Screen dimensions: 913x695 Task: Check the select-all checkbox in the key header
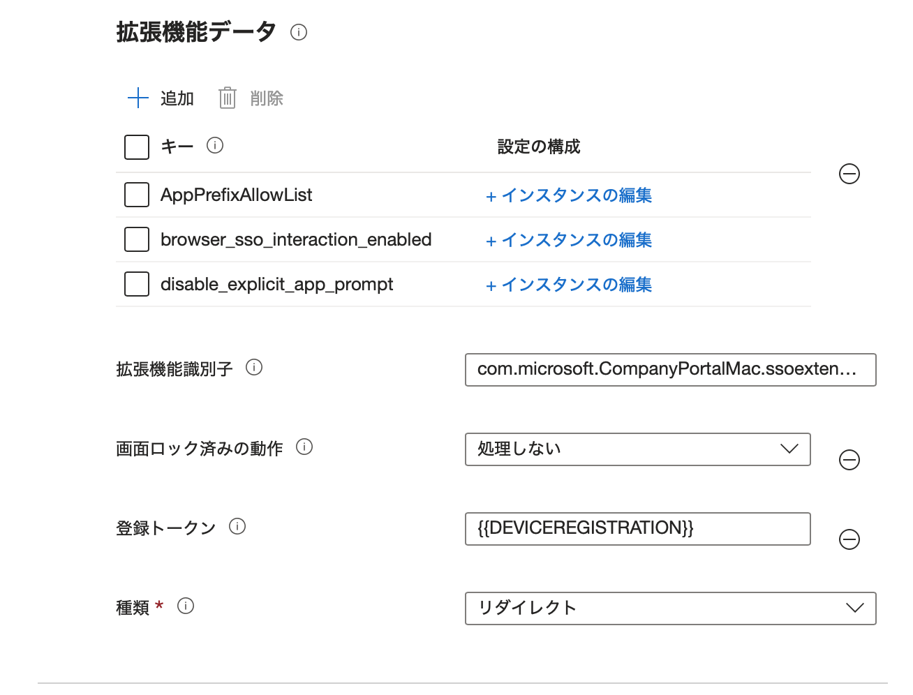(137, 147)
